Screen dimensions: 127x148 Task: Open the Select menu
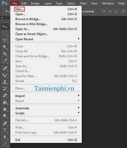71,3
